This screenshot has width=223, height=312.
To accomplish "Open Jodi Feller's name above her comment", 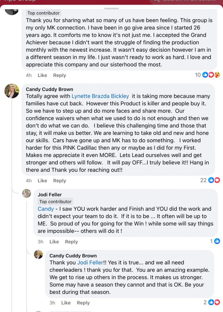I will click(x=50, y=194).
